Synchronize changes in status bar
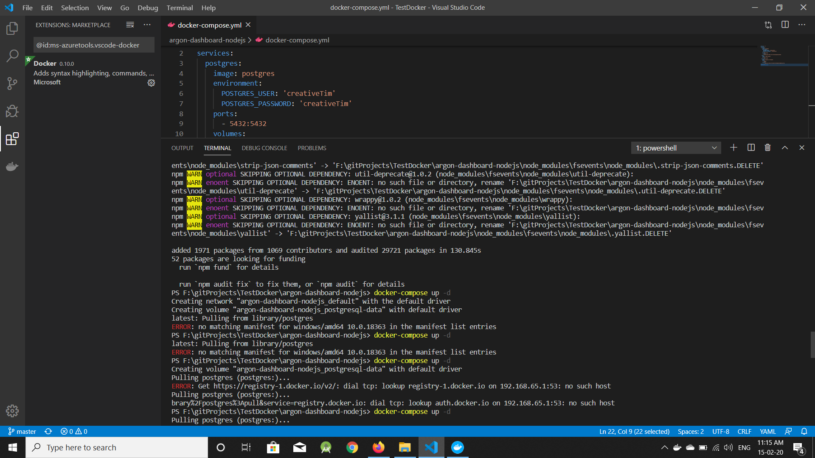The width and height of the screenshot is (815, 458). click(48, 431)
